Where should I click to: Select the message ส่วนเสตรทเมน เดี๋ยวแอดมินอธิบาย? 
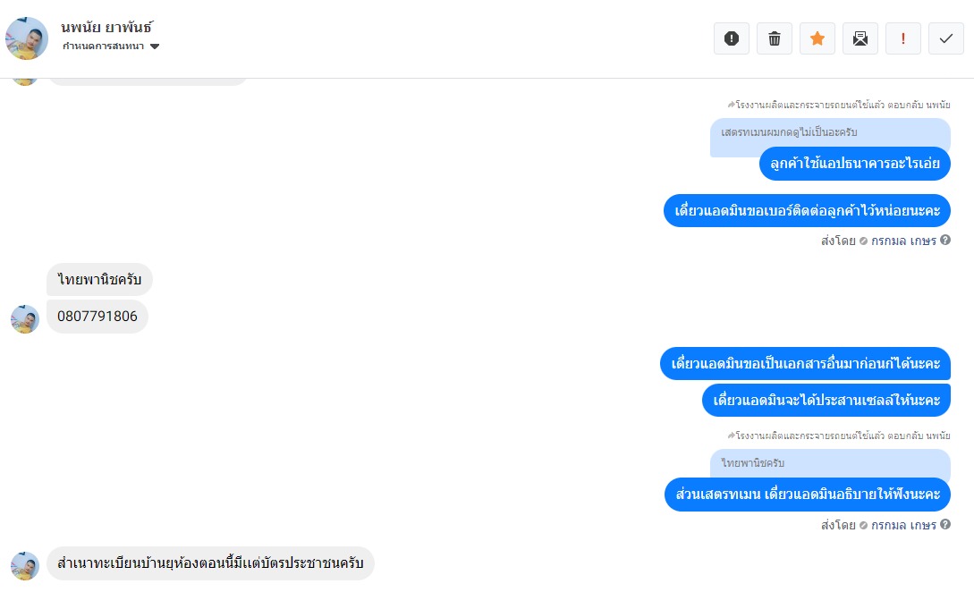[x=808, y=495]
